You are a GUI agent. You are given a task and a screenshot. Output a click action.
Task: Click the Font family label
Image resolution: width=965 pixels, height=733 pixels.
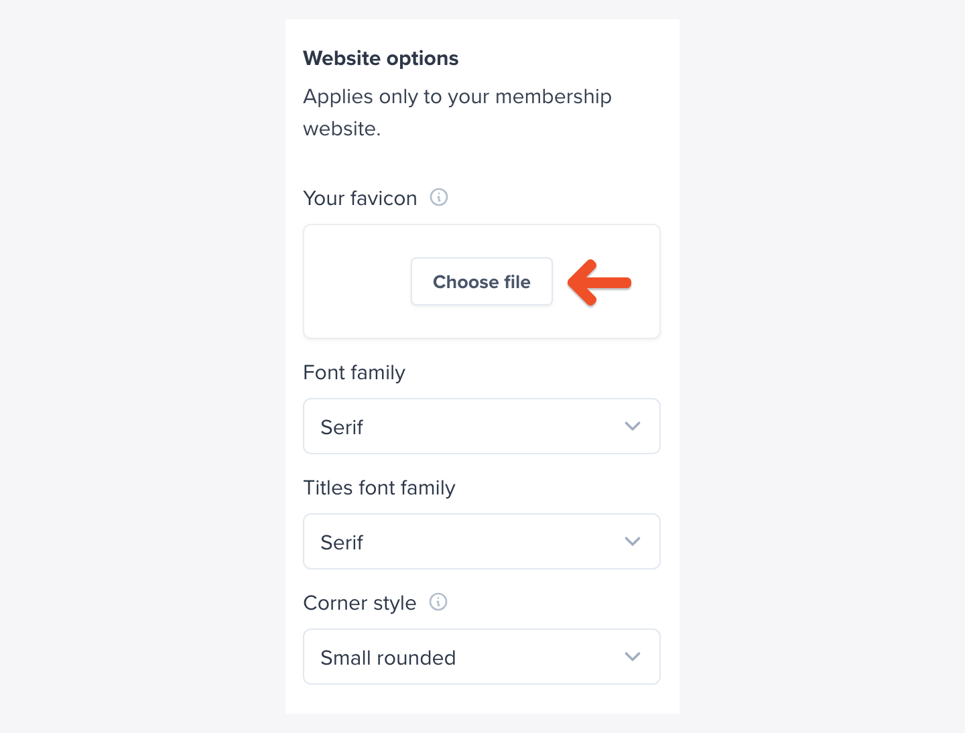[354, 373]
